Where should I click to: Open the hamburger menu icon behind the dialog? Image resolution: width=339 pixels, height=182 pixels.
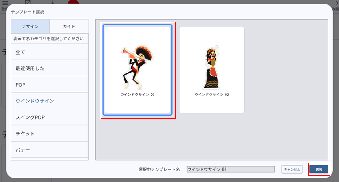pos(5,2)
